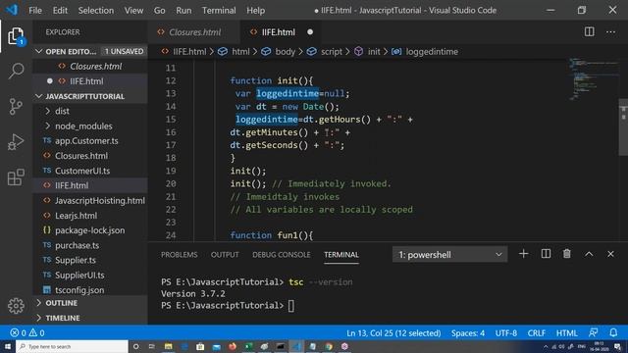Collapse the Open Editors section
The height and width of the screenshot is (353, 628).
pos(39,51)
